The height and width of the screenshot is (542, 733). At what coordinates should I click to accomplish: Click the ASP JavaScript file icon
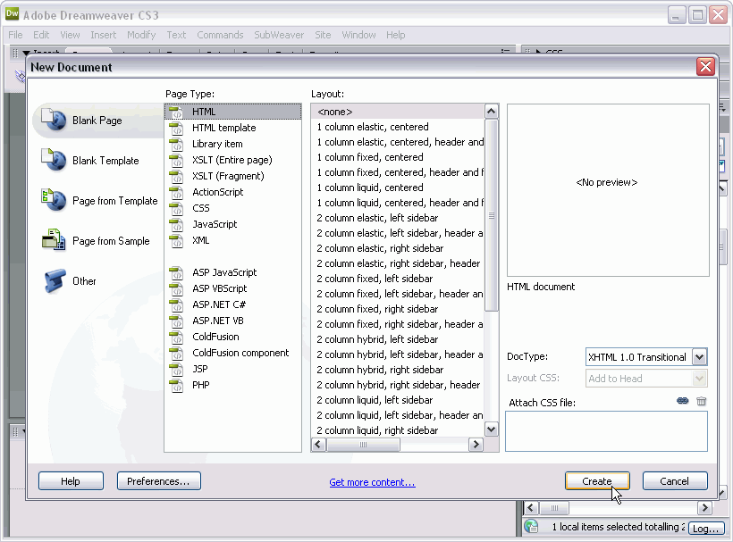pyautogui.click(x=176, y=272)
